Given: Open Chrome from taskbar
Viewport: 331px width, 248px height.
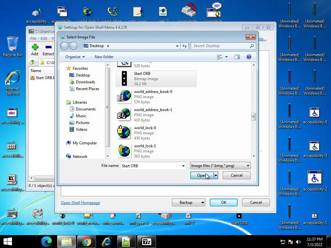Looking at the screenshot, I should coord(87,242).
